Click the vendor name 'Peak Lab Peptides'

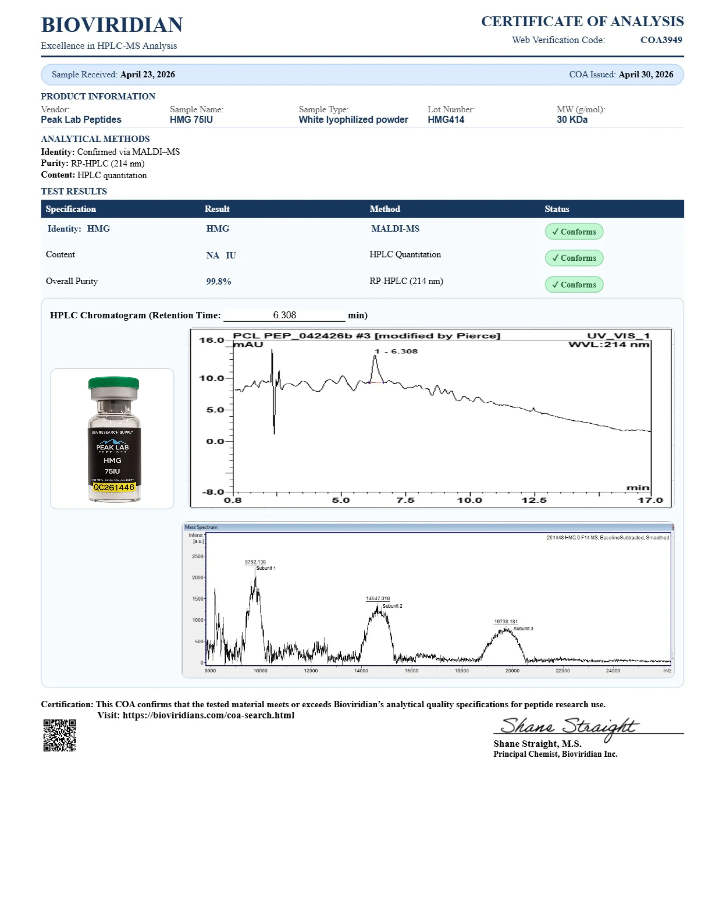[x=81, y=120]
